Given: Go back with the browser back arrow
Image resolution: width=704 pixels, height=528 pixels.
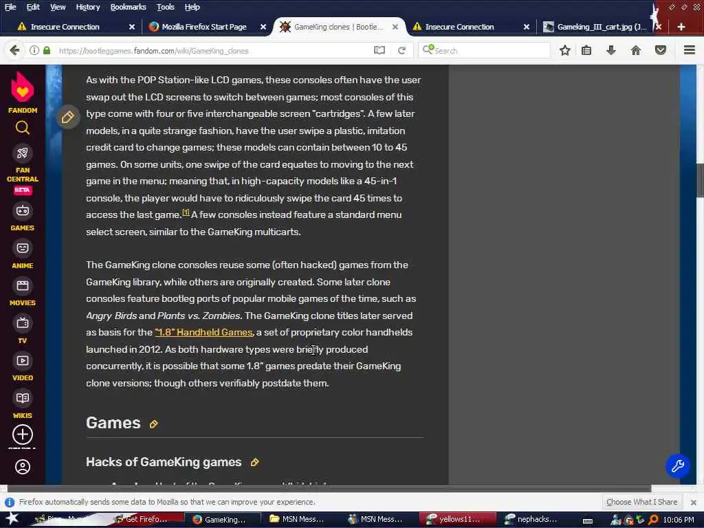Looking at the screenshot, I should (x=14, y=50).
